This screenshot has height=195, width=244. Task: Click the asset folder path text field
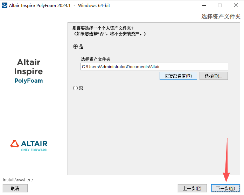point(154,67)
